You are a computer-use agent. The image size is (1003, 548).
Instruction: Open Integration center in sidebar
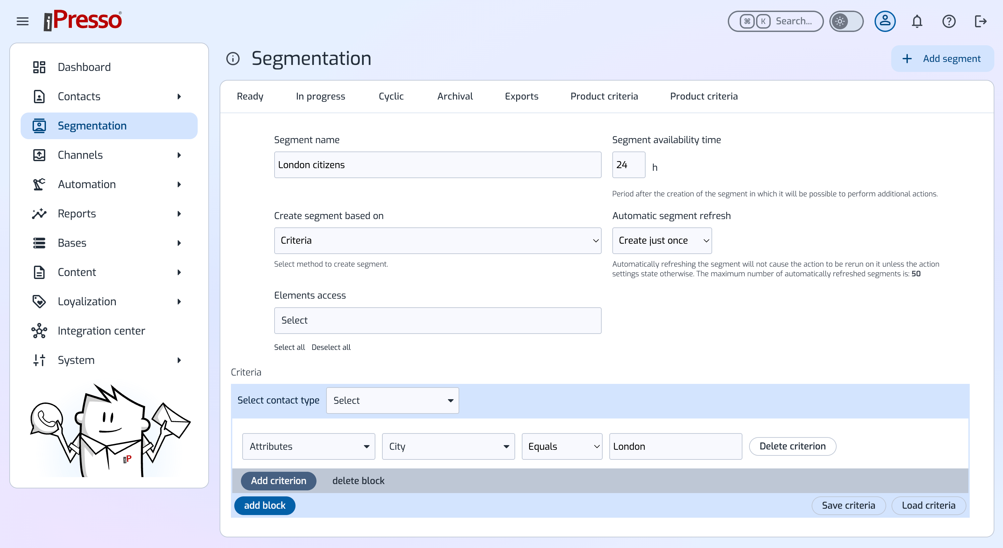[101, 331]
